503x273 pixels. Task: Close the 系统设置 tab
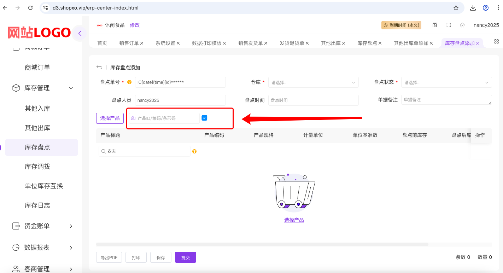click(178, 43)
